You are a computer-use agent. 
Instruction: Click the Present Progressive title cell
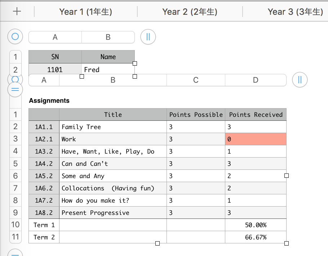pyautogui.click(x=113, y=213)
